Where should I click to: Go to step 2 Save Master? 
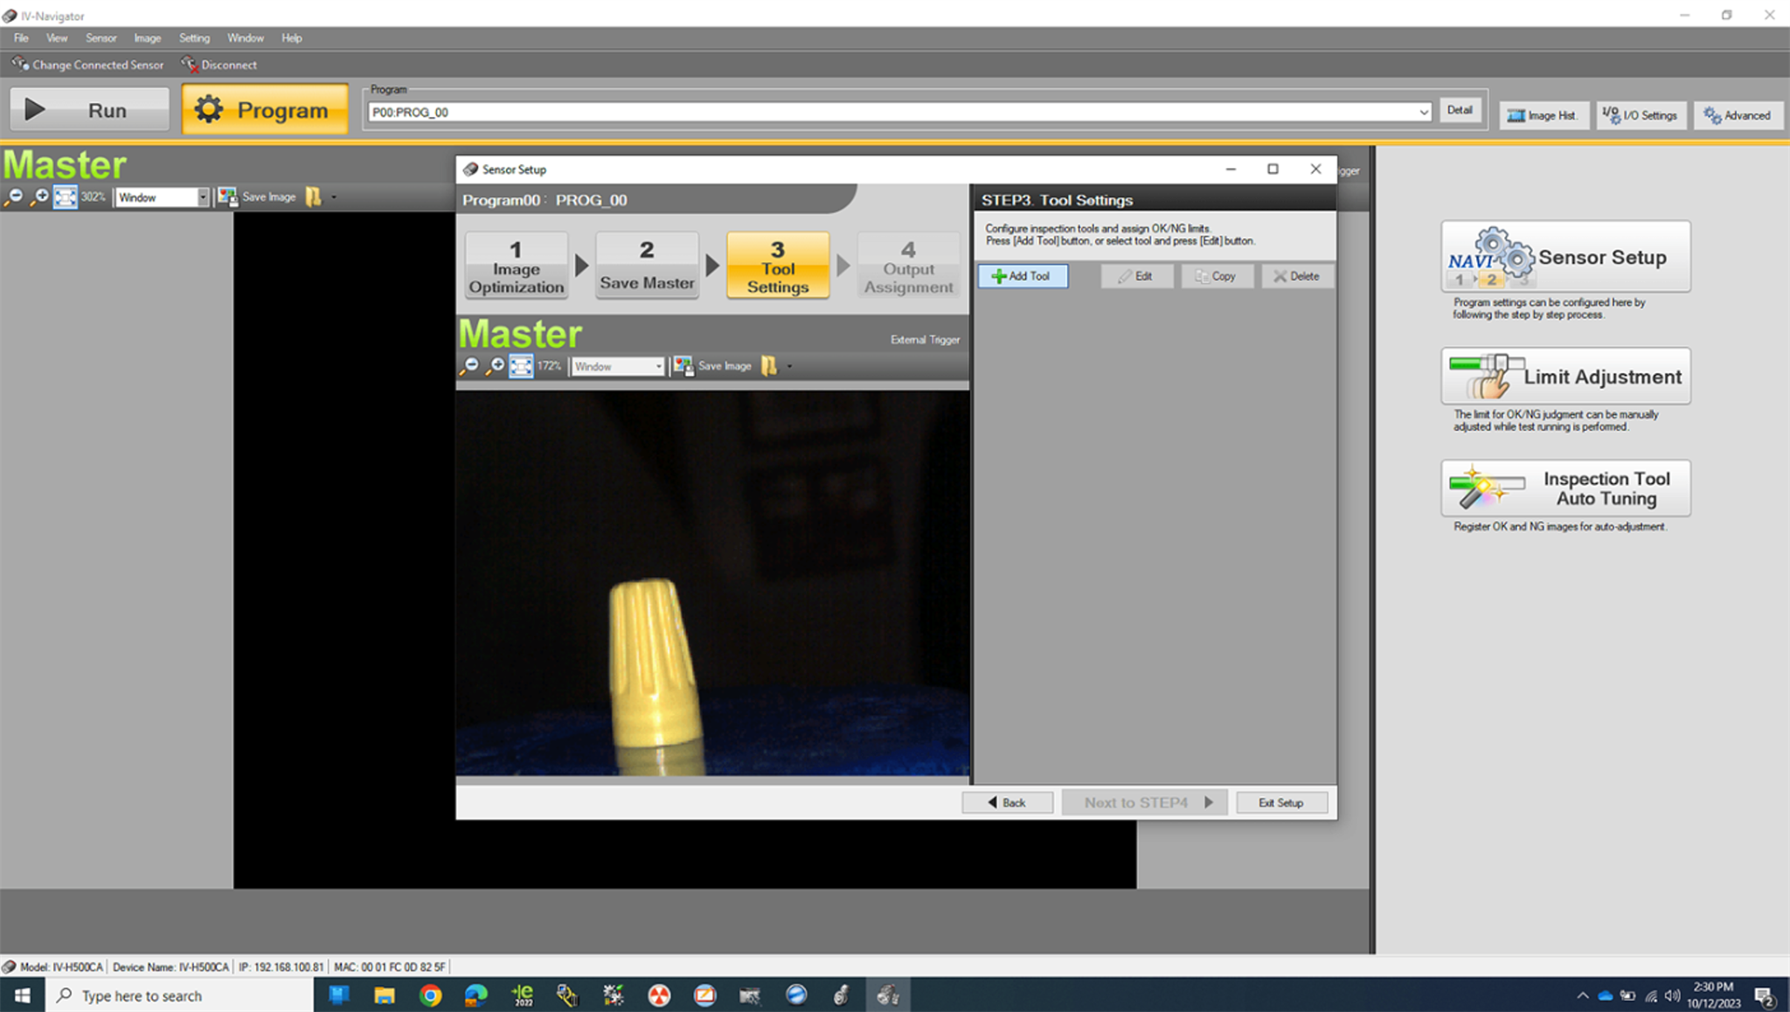(x=647, y=266)
